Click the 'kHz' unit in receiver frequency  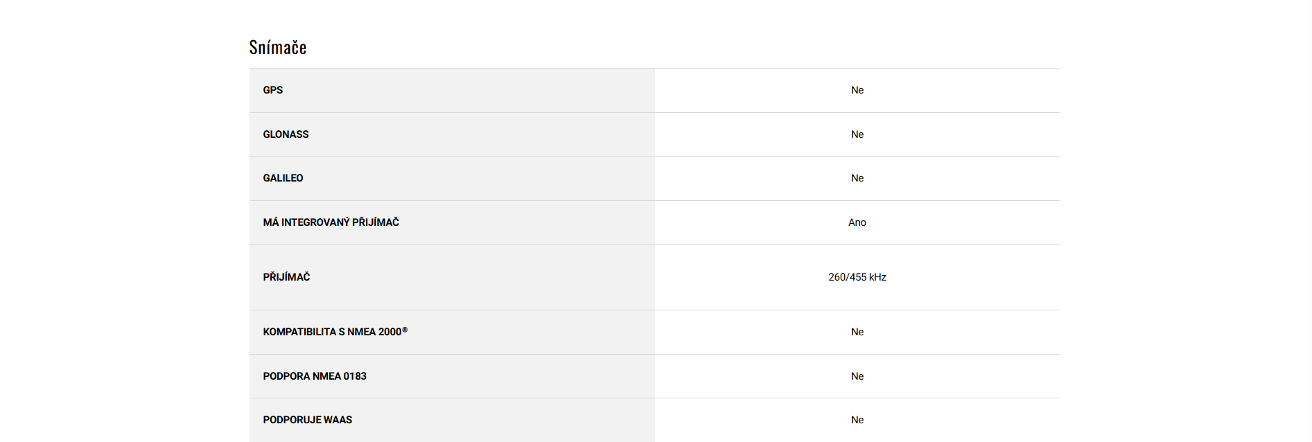point(877,277)
